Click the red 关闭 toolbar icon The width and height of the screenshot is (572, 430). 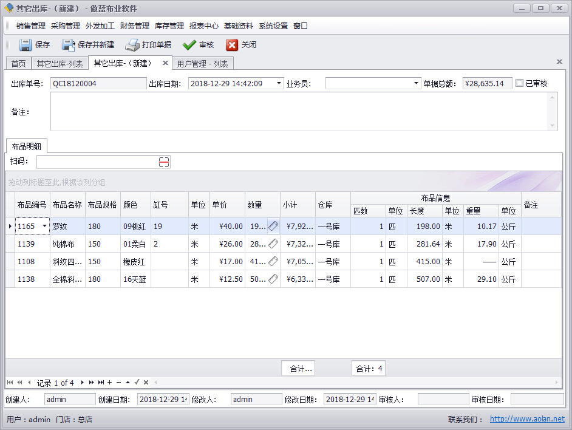232,45
